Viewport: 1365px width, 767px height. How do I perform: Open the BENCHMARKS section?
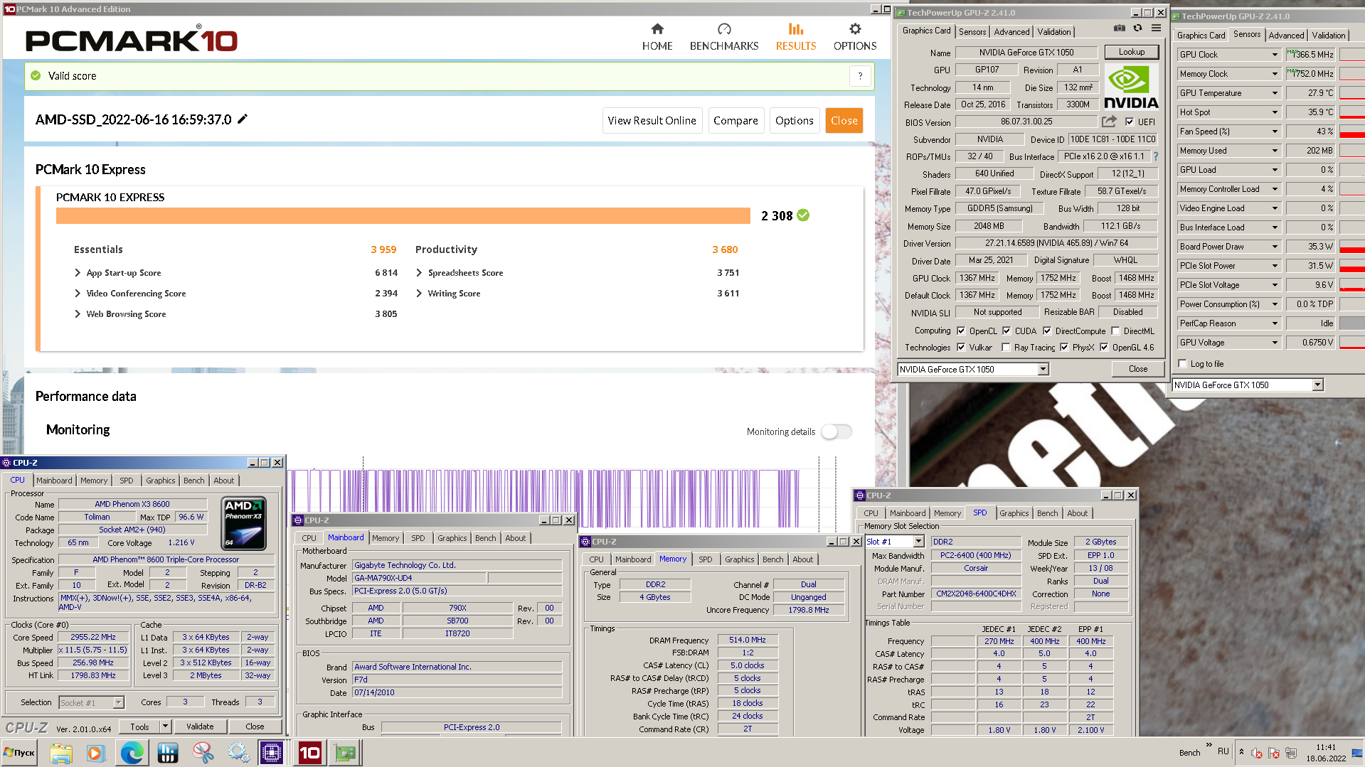(724, 37)
